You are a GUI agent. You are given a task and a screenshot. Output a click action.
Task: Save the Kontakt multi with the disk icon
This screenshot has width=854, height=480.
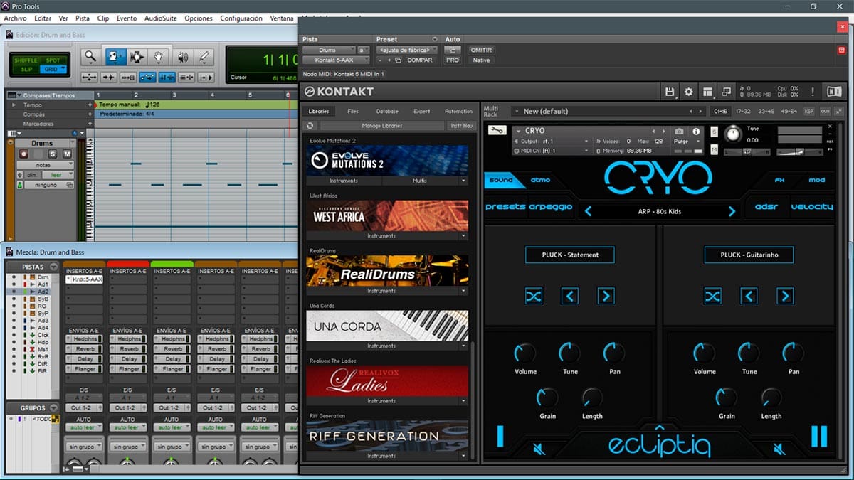pyautogui.click(x=670, y=92)
